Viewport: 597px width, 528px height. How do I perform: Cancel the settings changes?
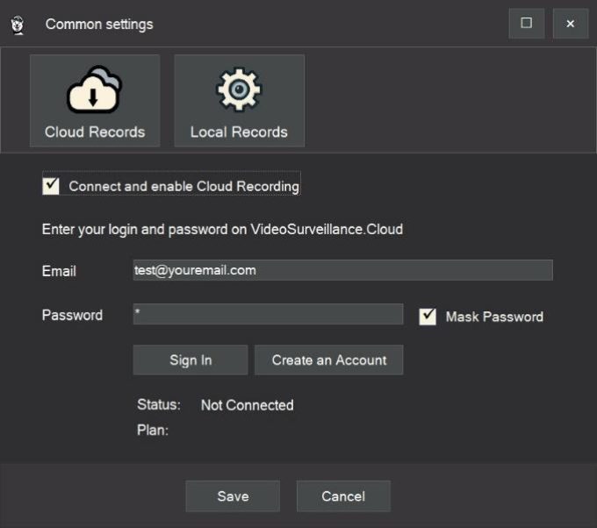point(343,496)
